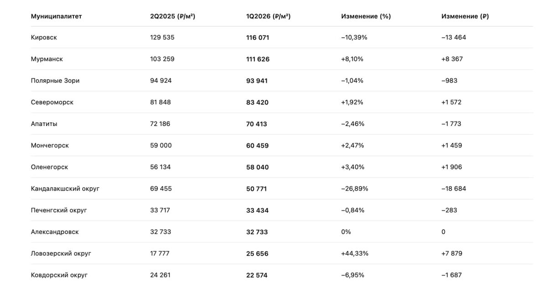Image resolution: width=547 pixels, height=298 pixels.
Task: Click the Александровск municipality name
Action: coord(55,232)
